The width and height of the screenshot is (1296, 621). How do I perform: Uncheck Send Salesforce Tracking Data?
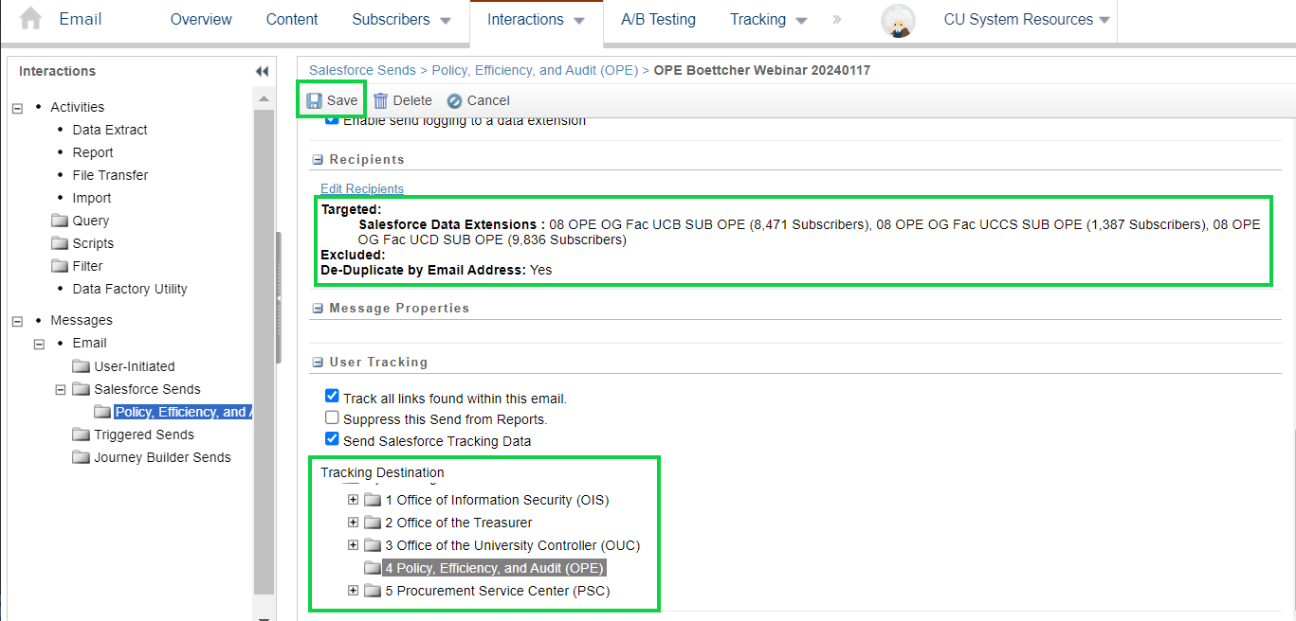point(332,438)
